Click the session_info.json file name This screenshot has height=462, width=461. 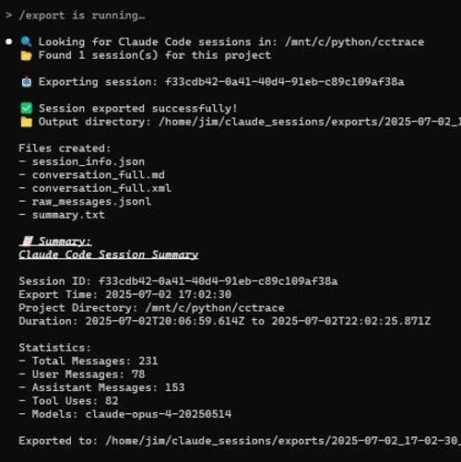click(89, 161)
